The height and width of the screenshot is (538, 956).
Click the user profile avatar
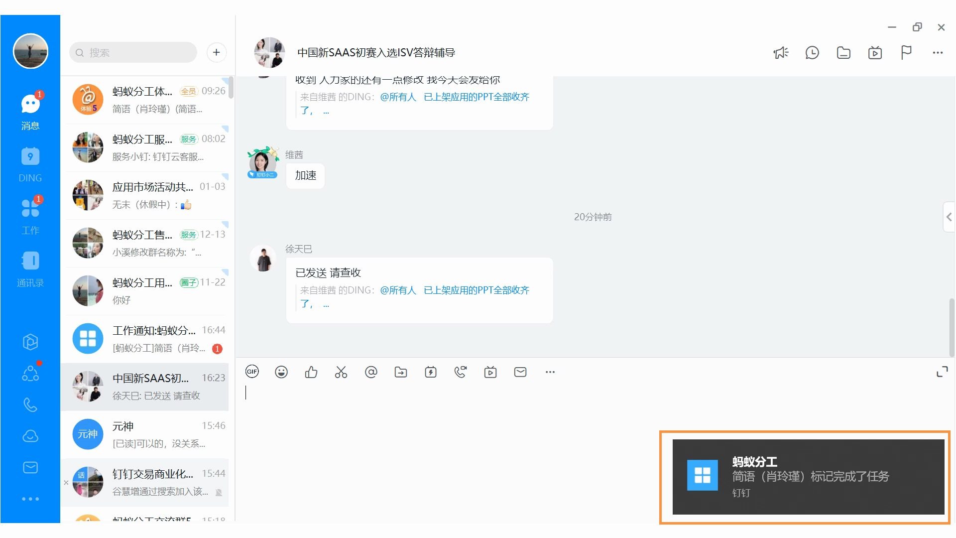30,51
